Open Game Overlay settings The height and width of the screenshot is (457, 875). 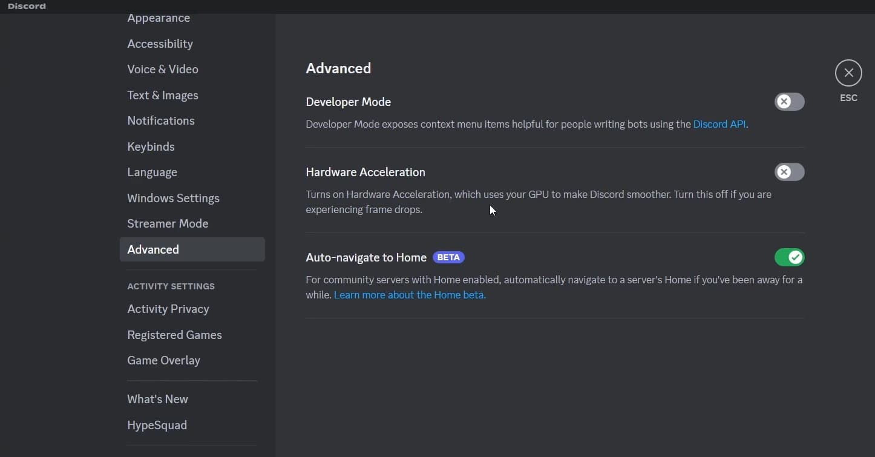point(163,360)
